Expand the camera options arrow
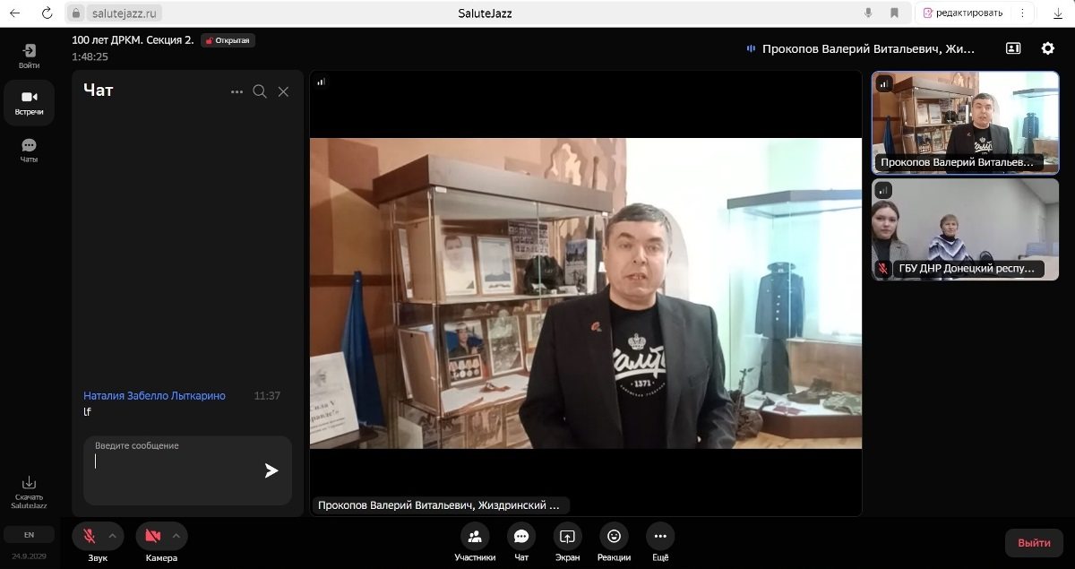The width and height of the screenshot is (1075, 569). pos(176,536)
